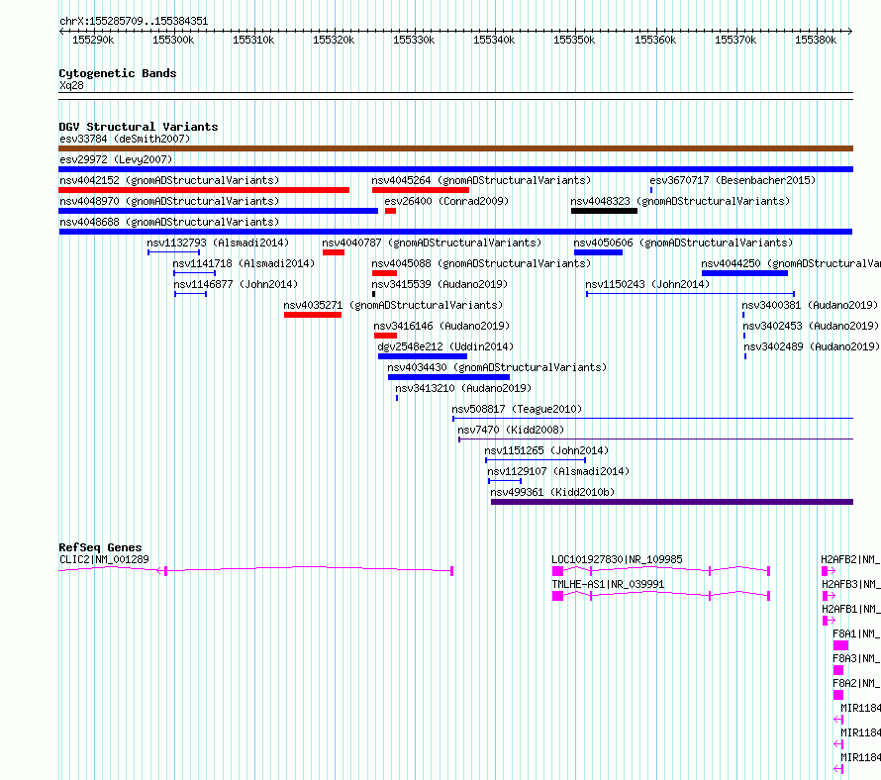This screenshot has height=780, width=881.
Task: Click the RefSeq Genes track title
Action: point(100,547)
